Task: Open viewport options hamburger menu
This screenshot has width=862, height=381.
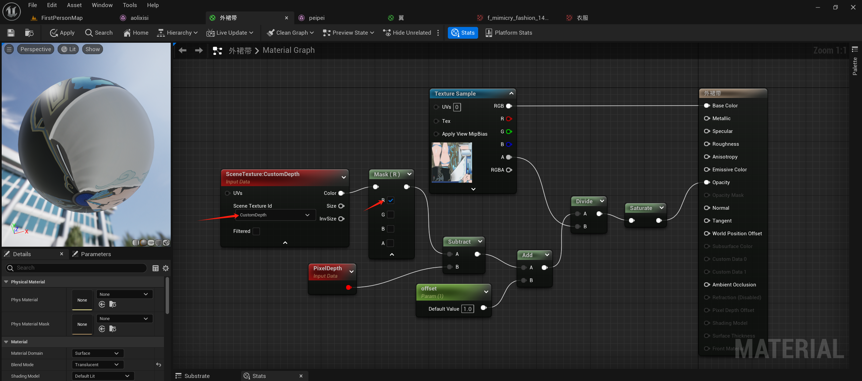Action: (x=9, y=49)
